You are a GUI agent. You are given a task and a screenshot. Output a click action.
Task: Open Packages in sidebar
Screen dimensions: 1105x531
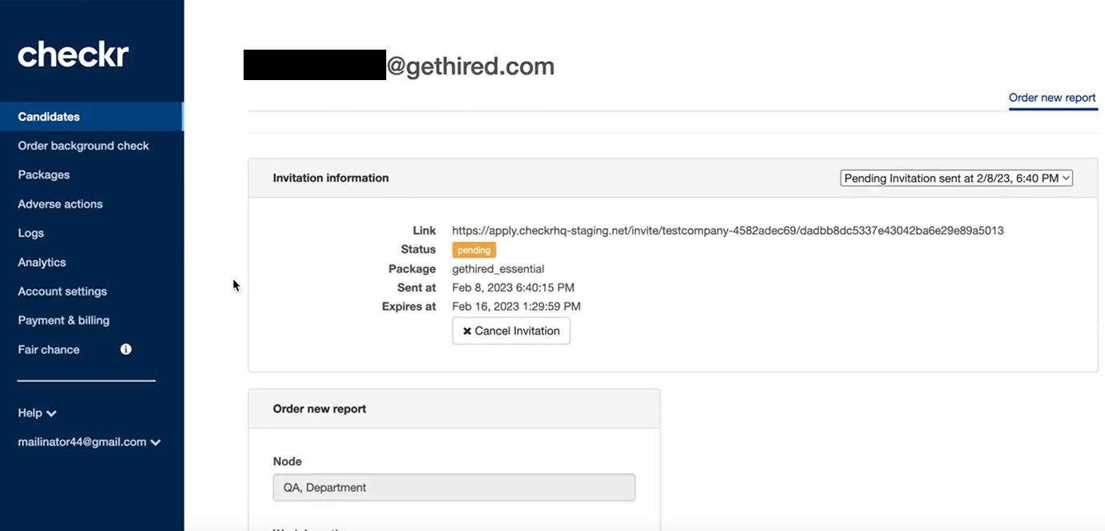(x=44, y=175)
